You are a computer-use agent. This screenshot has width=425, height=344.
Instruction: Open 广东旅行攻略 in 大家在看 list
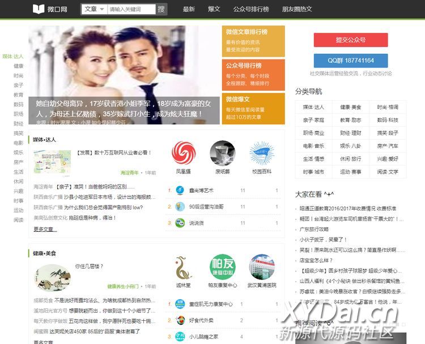pos(314,230)
